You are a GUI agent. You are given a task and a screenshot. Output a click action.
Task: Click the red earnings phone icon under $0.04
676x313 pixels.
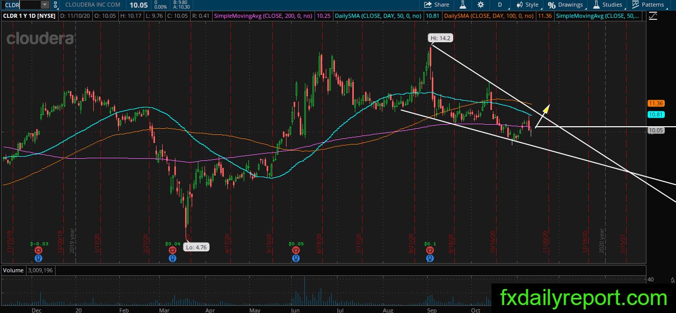pos(173,250)
